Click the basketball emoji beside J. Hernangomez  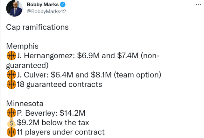pyautogui.click(x=11, y=56)
